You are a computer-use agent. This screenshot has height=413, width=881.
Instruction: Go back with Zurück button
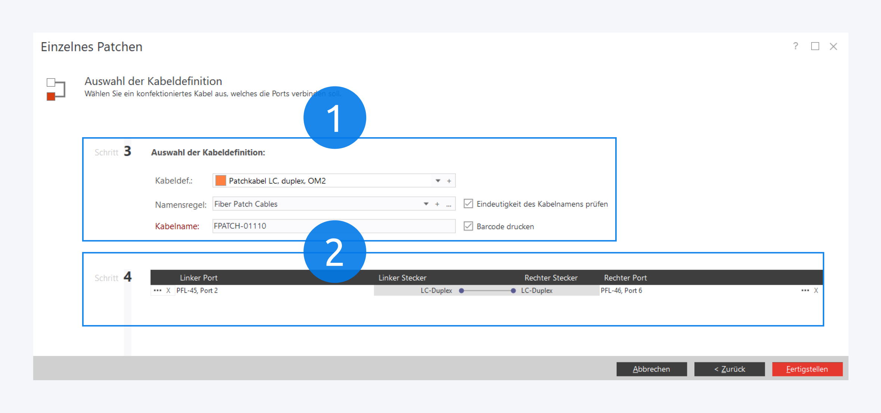pos(729,369)
